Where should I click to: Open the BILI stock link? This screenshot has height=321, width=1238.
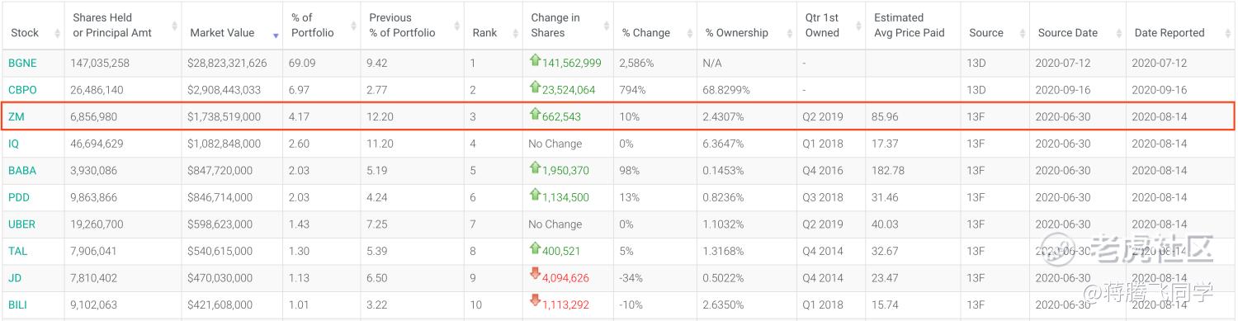[x=17, y=304]
